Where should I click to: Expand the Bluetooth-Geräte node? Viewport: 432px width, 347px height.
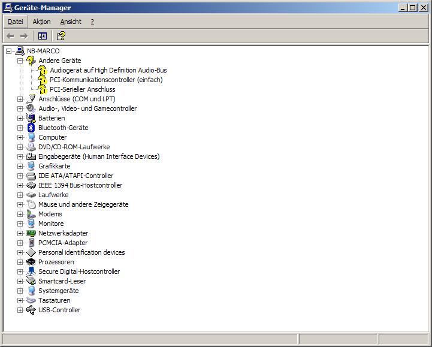20,128
